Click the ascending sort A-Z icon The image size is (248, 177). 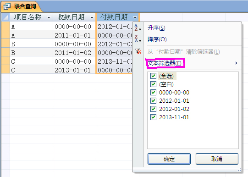(x=138, y=28)
